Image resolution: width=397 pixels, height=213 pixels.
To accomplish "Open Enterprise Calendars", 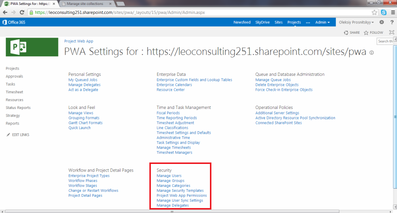I will pos(174,85).
